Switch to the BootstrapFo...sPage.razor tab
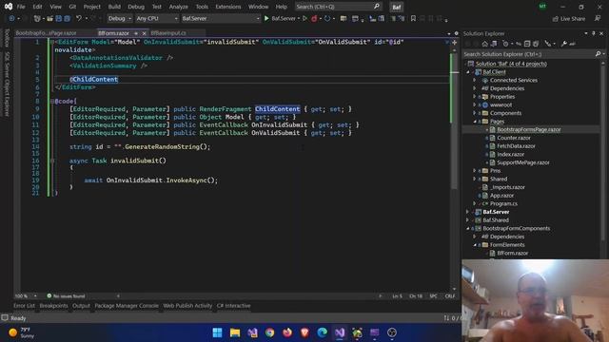609x342 pixels. 47,33
